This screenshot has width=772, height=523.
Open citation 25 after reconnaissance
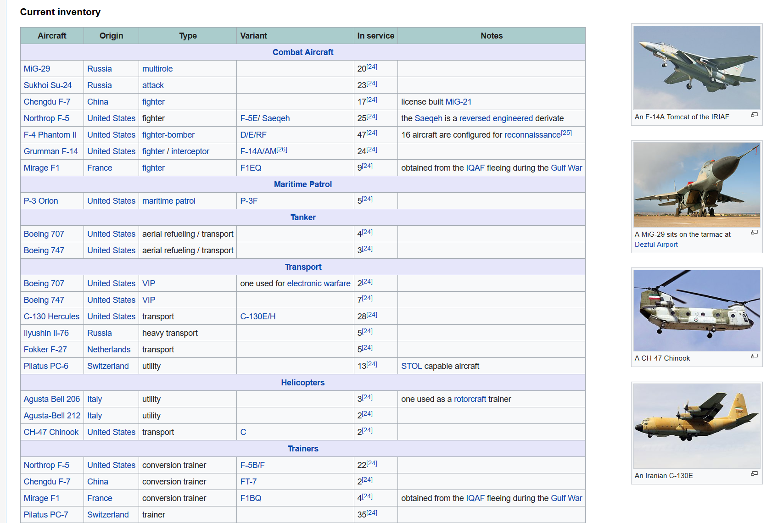(566, 133)
